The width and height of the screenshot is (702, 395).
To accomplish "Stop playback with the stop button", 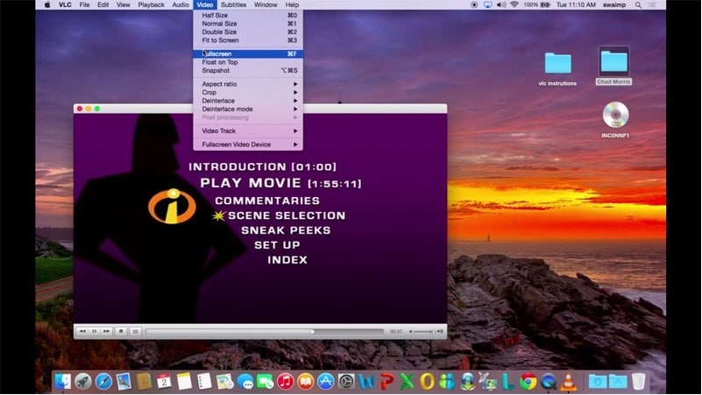I will (x=121, y=331).
